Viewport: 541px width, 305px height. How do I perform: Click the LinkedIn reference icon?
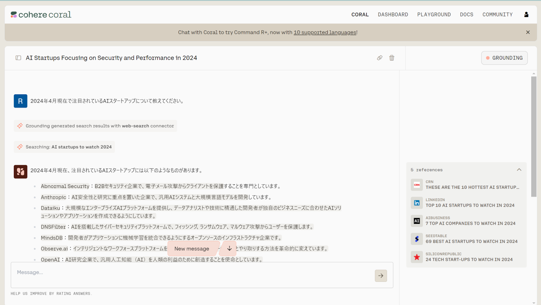coord(417,203)
